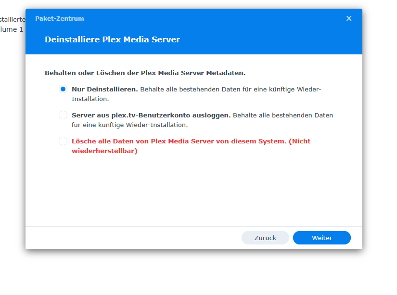Select the red "Lösche alle Daten" radio button
Viewport: 397px width, 295px height.
63,141
